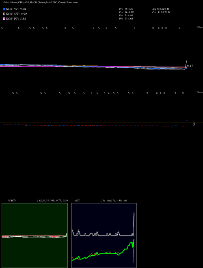Viewport: 203px width, 268px height.
Task: Click the 'ADX' panel heading
Action: click(77, 201)
